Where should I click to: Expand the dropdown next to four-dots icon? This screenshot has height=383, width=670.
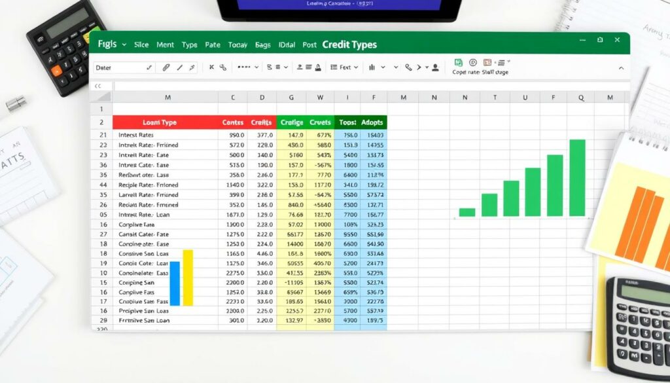click(256, 67)
